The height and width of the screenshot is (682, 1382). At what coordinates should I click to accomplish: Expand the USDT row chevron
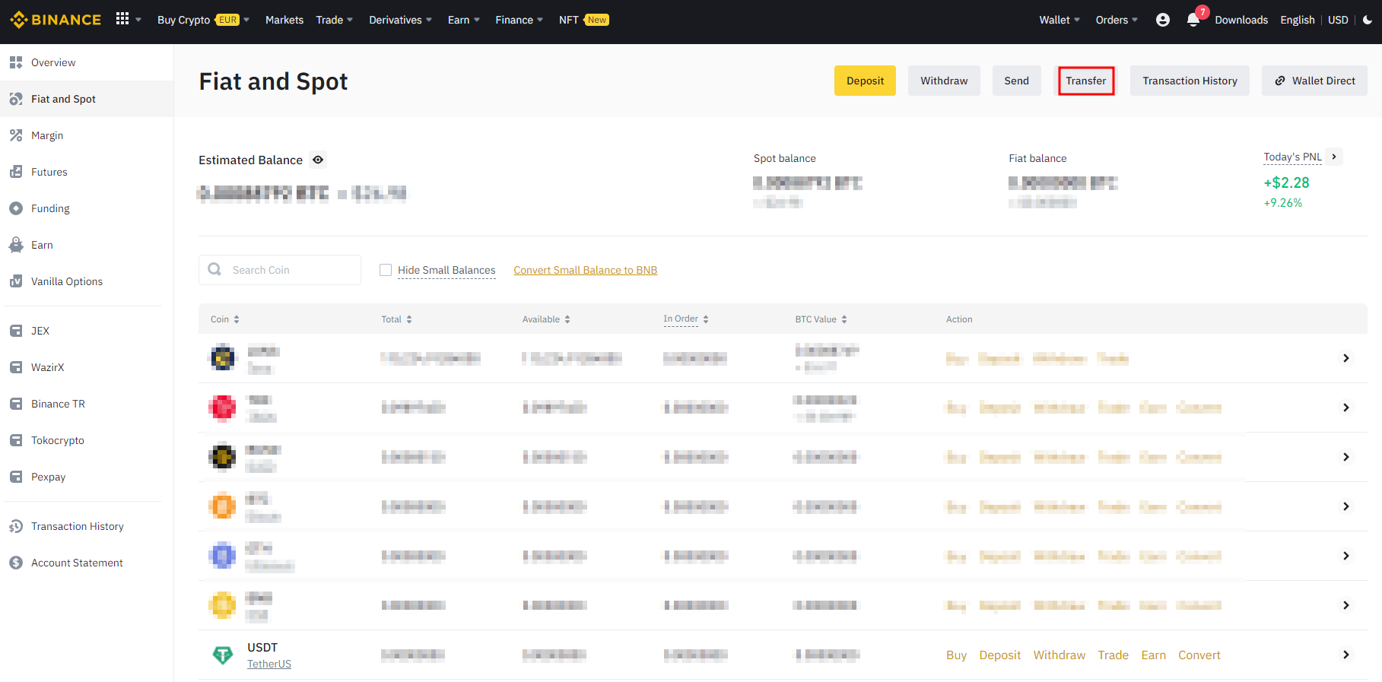click(1346, 655)
